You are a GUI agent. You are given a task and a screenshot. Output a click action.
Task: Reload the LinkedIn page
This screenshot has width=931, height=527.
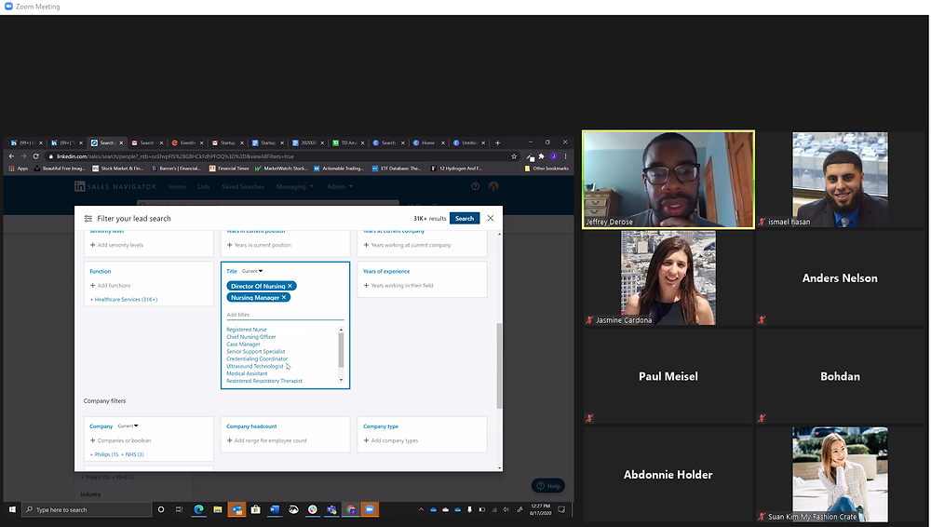[x=35, y=156]
